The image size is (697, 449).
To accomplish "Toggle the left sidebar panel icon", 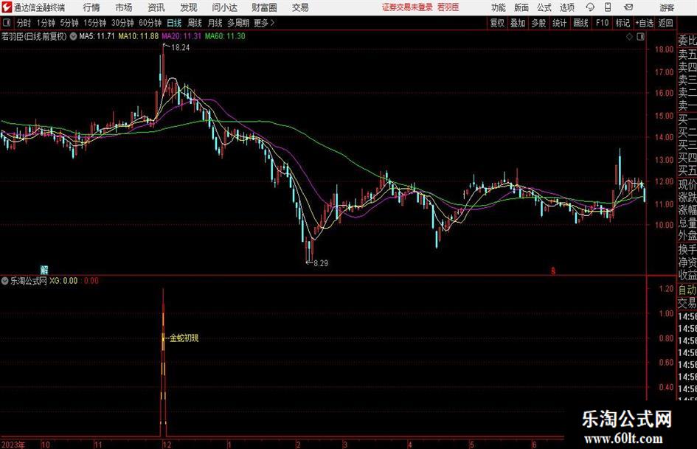I will (7, 23).
